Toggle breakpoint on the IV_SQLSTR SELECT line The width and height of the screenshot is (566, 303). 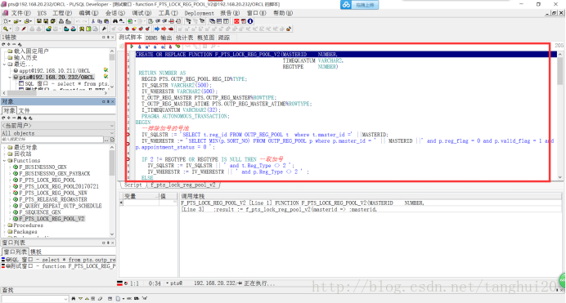point(128,135)
